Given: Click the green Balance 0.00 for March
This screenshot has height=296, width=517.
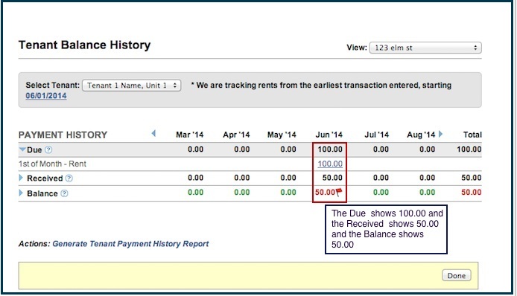Looking at the screenshot, I should pos(195,193).
